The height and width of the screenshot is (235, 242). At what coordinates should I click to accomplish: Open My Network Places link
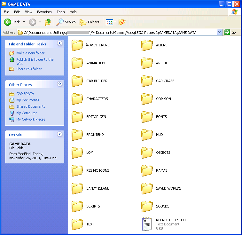tap(31, 119)
